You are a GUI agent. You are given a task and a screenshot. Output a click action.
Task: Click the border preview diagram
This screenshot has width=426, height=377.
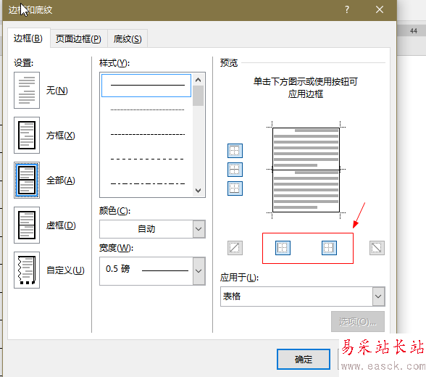pyautogui.click(x=306, y=170)
